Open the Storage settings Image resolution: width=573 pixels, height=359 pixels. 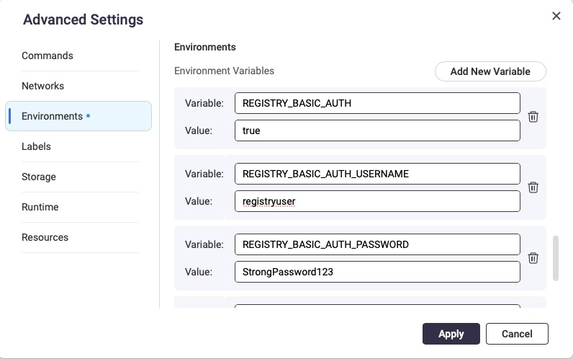point(39,177)
